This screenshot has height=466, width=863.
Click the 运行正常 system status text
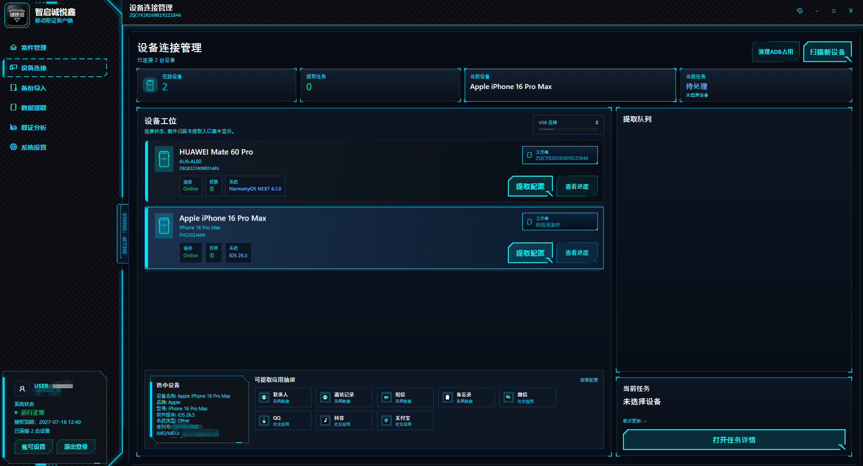32,413
